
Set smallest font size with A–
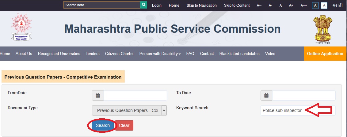click(x=259, y=6)
